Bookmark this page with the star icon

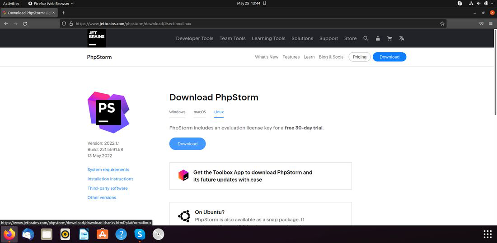pos(442,24)
